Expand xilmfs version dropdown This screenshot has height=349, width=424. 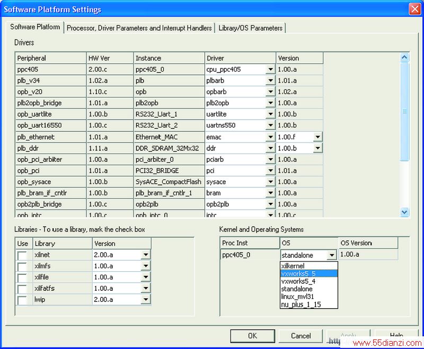pos(146,266)
